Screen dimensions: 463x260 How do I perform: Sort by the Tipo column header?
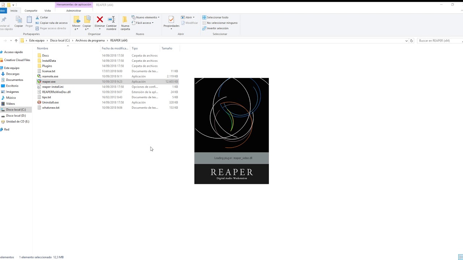click(x=145, y=48)
